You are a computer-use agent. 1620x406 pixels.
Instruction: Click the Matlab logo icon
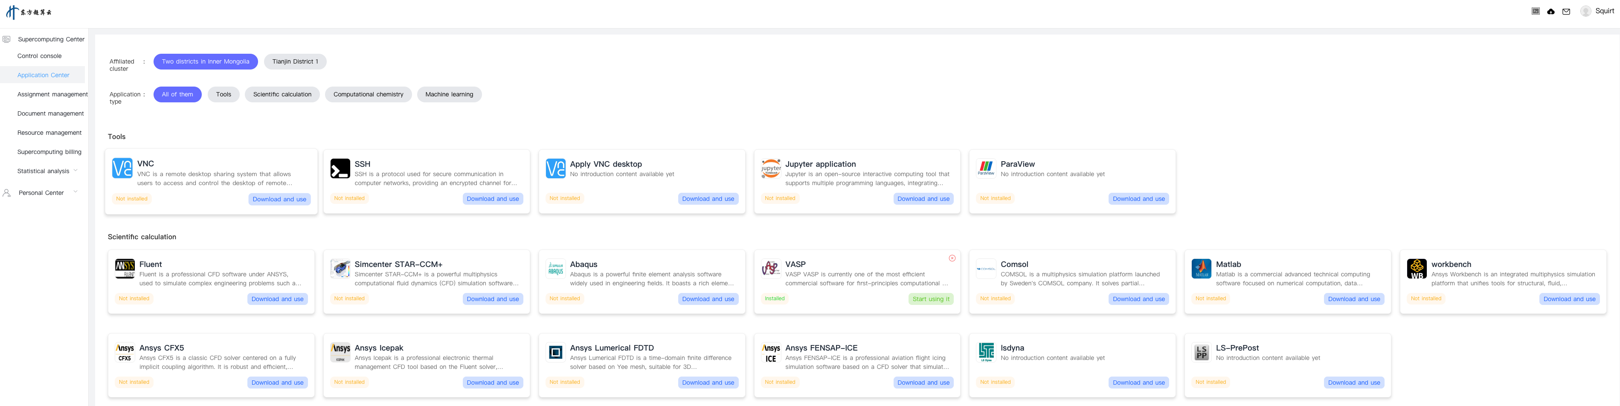click(x=1202, y=269)
